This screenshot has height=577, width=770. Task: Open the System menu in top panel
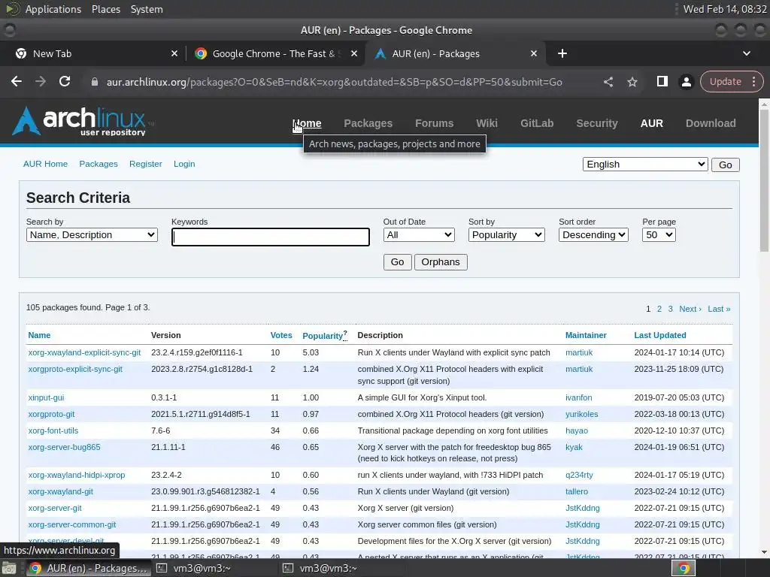(147, 9)
